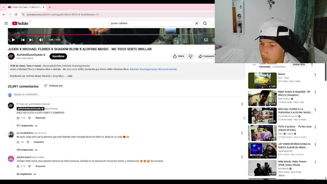Screen dimensions: 327x184
Task: Open the #santiagomatias hashtag in the description
Action: click(x=148, y=69)
